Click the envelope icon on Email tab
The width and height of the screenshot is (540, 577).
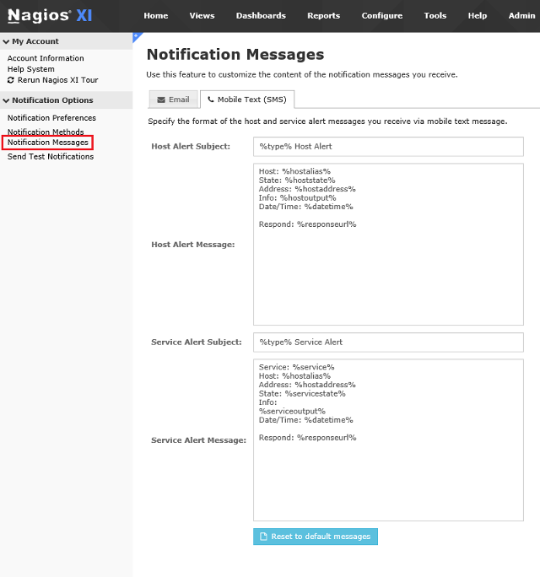[x=161, y=100]
